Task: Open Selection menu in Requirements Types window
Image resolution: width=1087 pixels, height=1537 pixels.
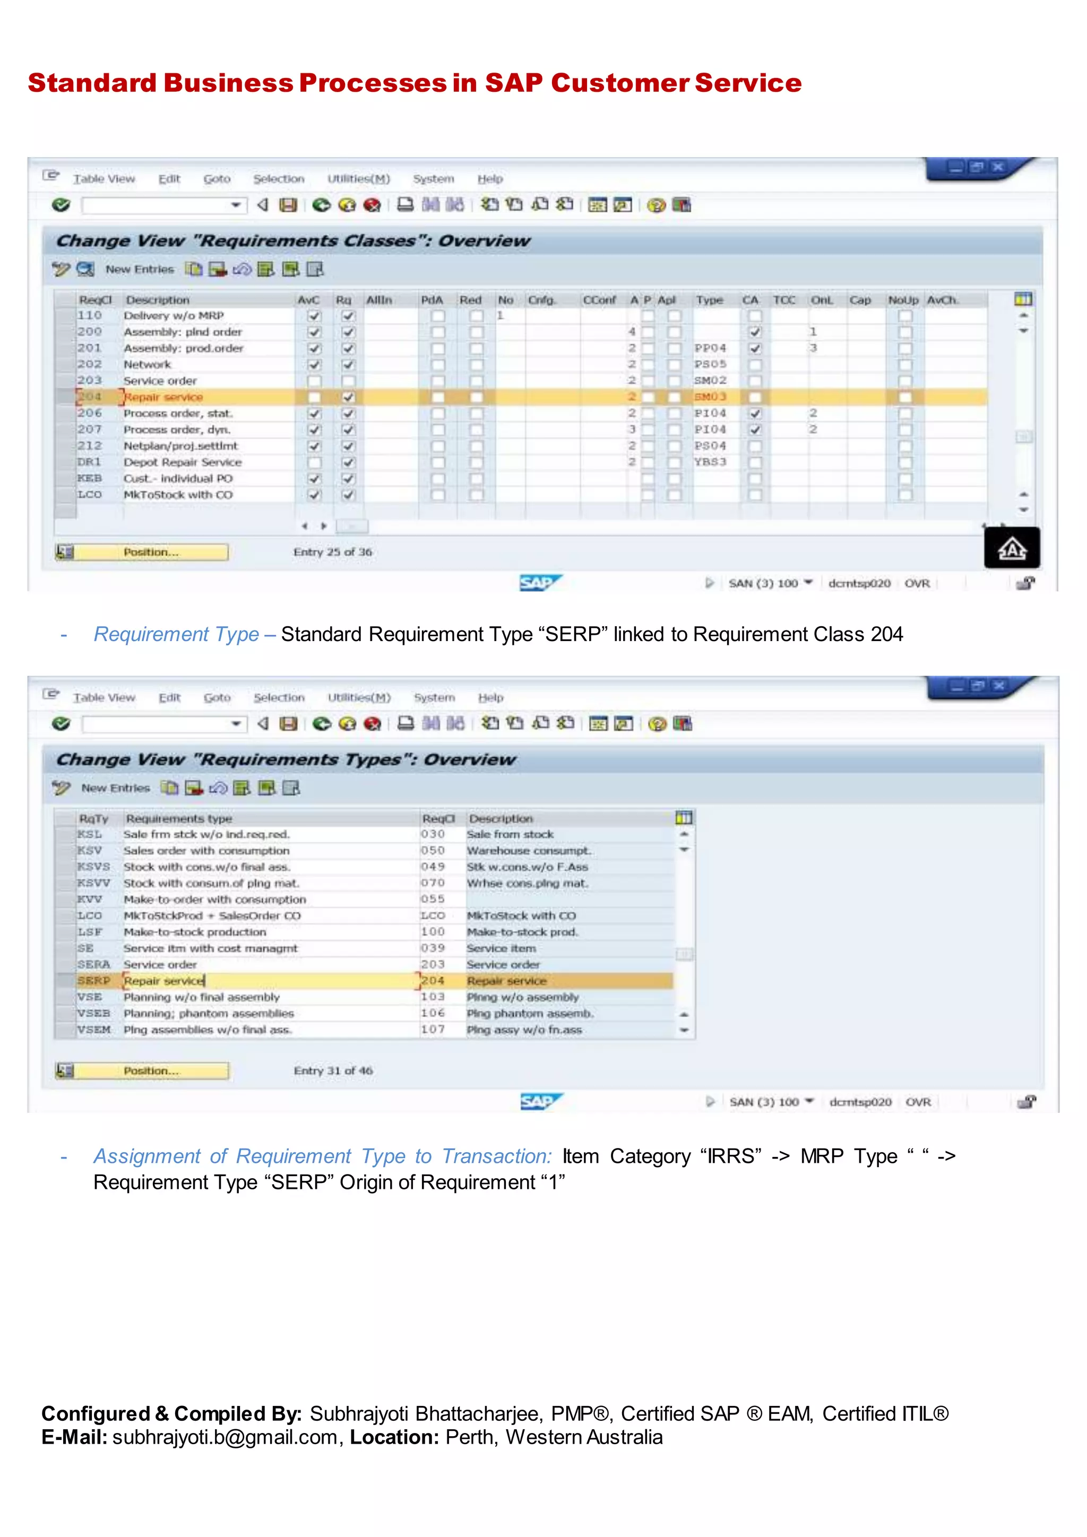Action: (279, 697)
